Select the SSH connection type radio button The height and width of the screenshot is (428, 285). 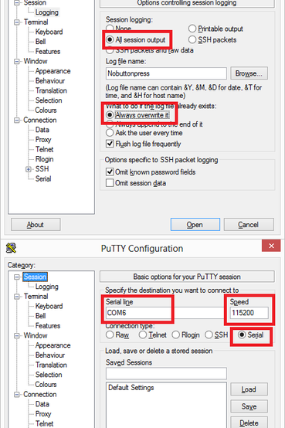tap(209, 335)
